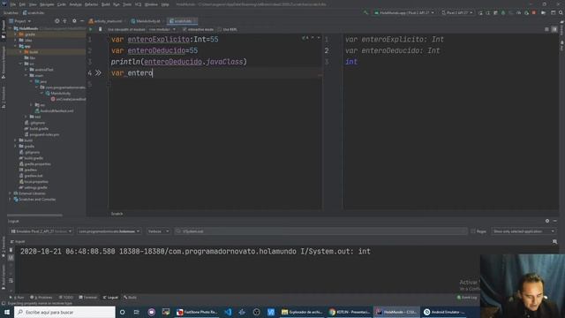Open the Verbose log level dropdown
Image resolution: width=565 pixels, height=318 pixels.
point(158,231)
